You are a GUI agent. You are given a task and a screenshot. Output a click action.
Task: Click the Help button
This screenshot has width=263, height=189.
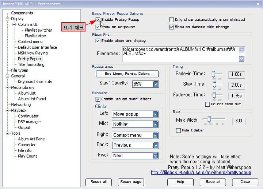point(180,182)
